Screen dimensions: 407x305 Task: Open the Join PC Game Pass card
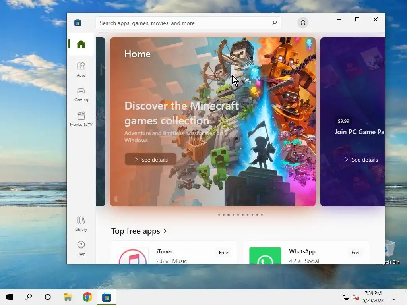pyautogui.click(x=353, y=122)
